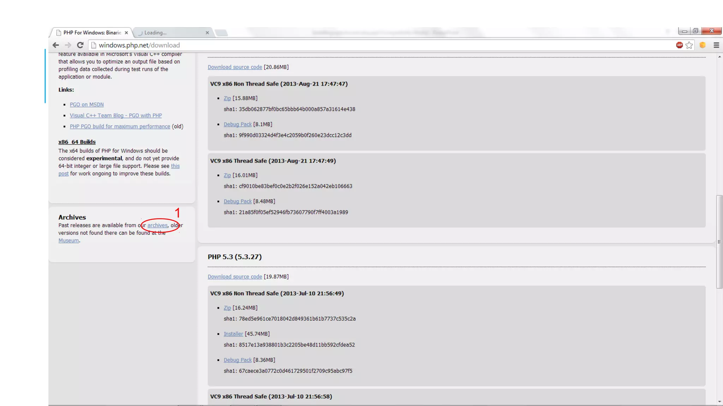Download the PHP 5.3 Installer
The width and height of the screenshot is (723, 406).
point(233,334)
